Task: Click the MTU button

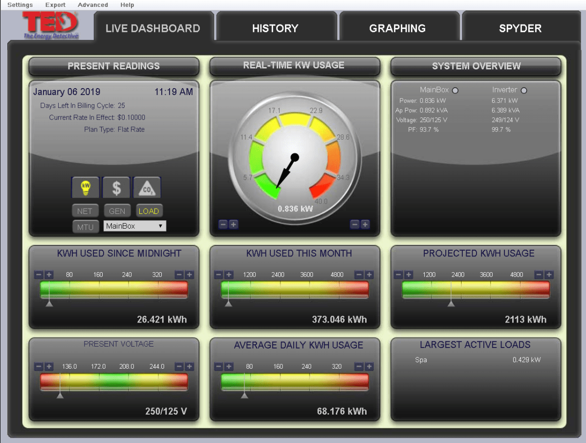Action: coord(85,227)
